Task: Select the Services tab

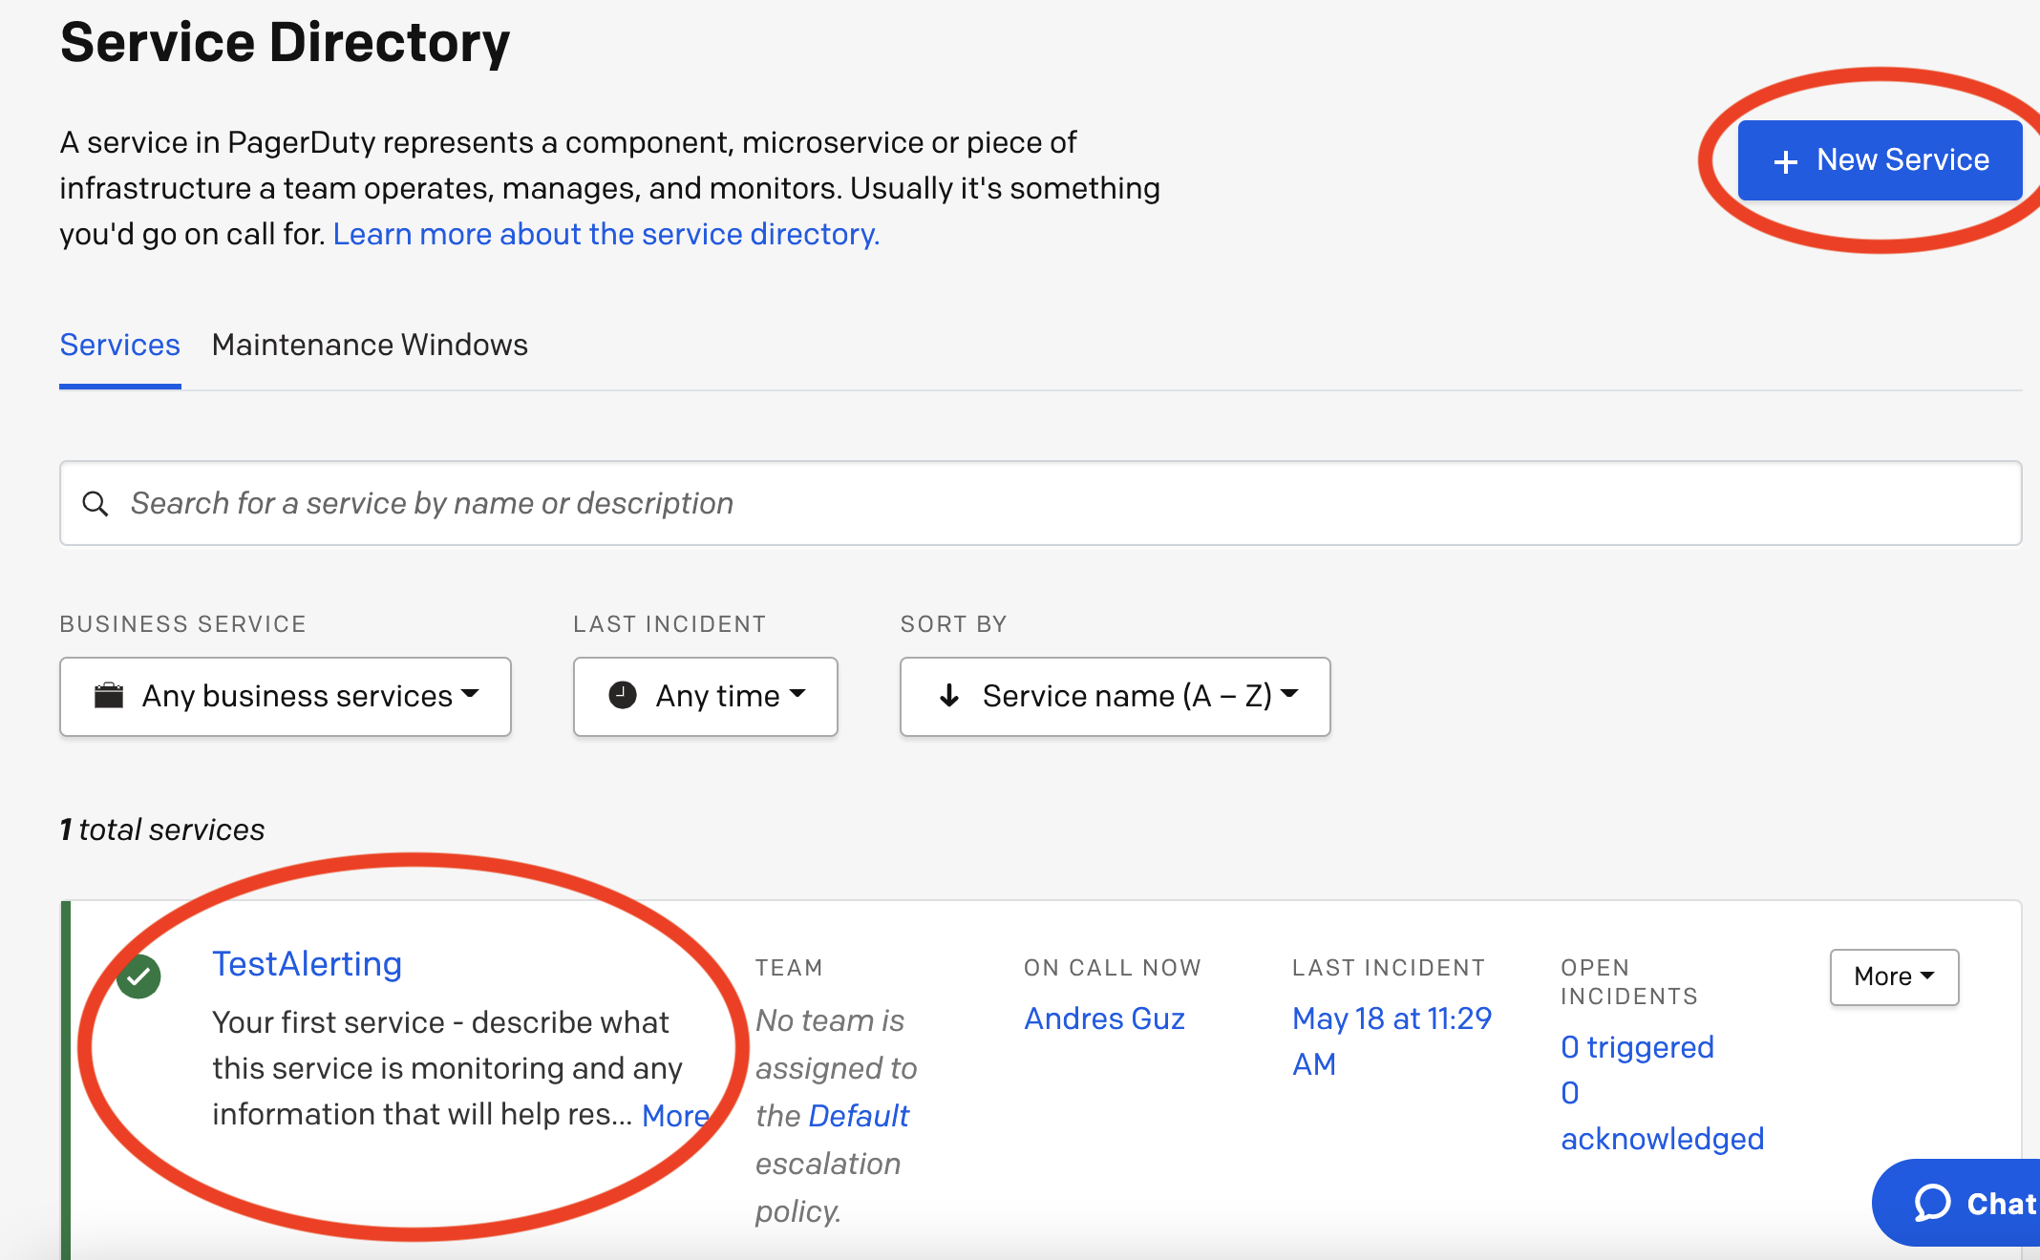Action: (119, 345)
